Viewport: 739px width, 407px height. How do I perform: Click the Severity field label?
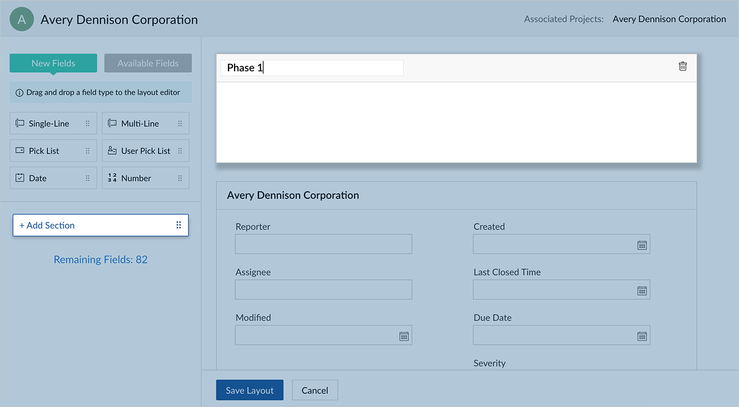[x=489, y=363]
